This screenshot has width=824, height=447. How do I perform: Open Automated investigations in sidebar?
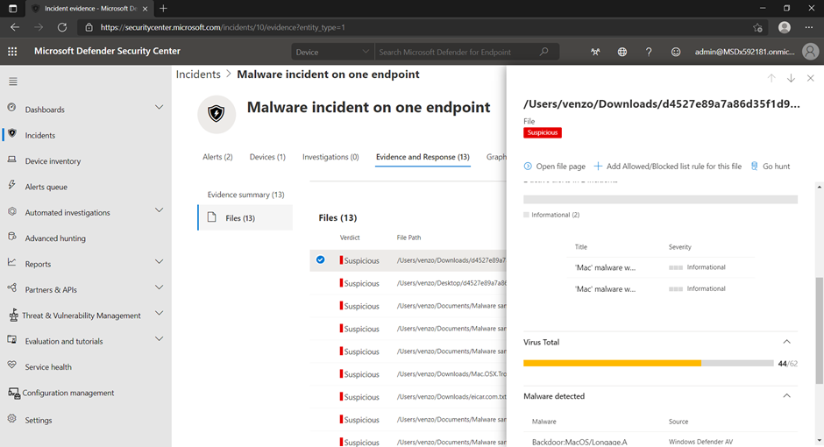pos(67,212)
